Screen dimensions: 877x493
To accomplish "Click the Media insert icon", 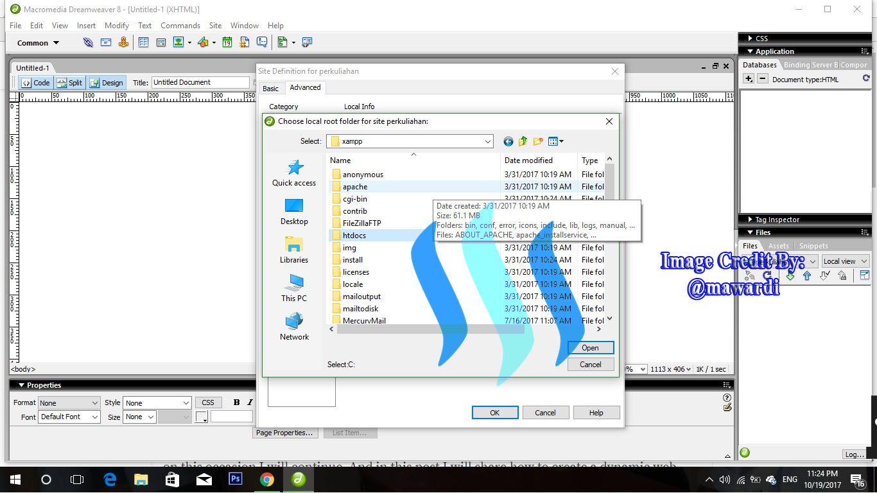I will pyautogui.click(x=203, y=42).
